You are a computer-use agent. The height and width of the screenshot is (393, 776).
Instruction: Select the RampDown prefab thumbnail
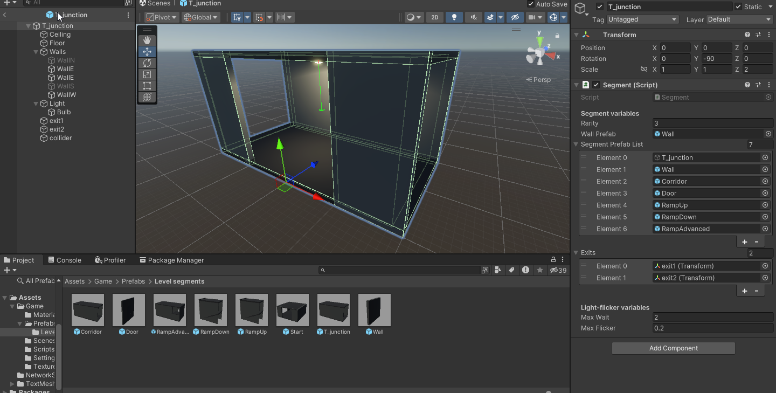(x=210, y=309)
